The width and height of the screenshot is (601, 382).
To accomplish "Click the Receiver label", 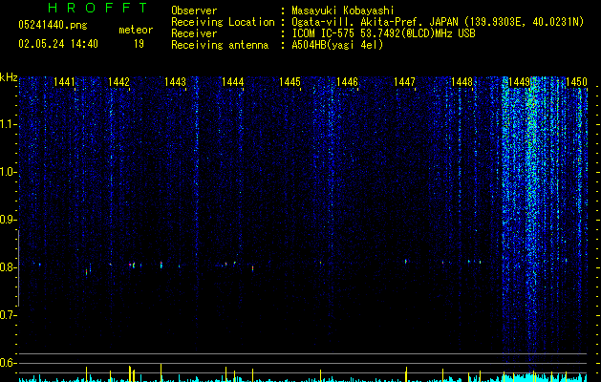I will (x=194, y=33).
